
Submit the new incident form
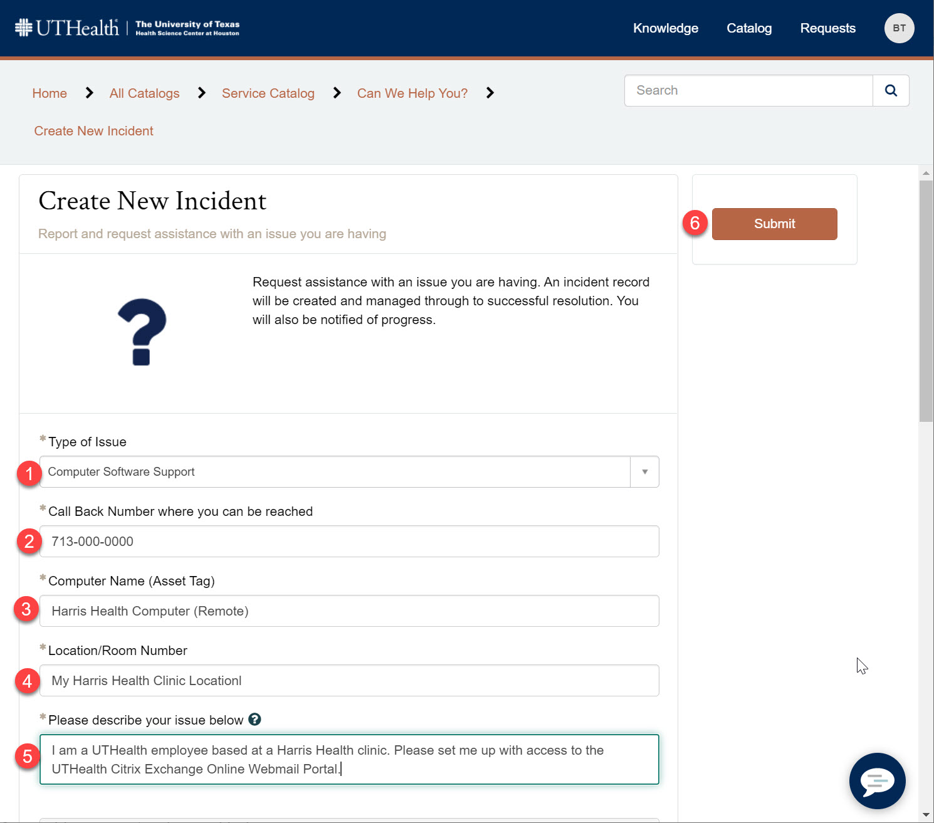(x=774, y=224)
